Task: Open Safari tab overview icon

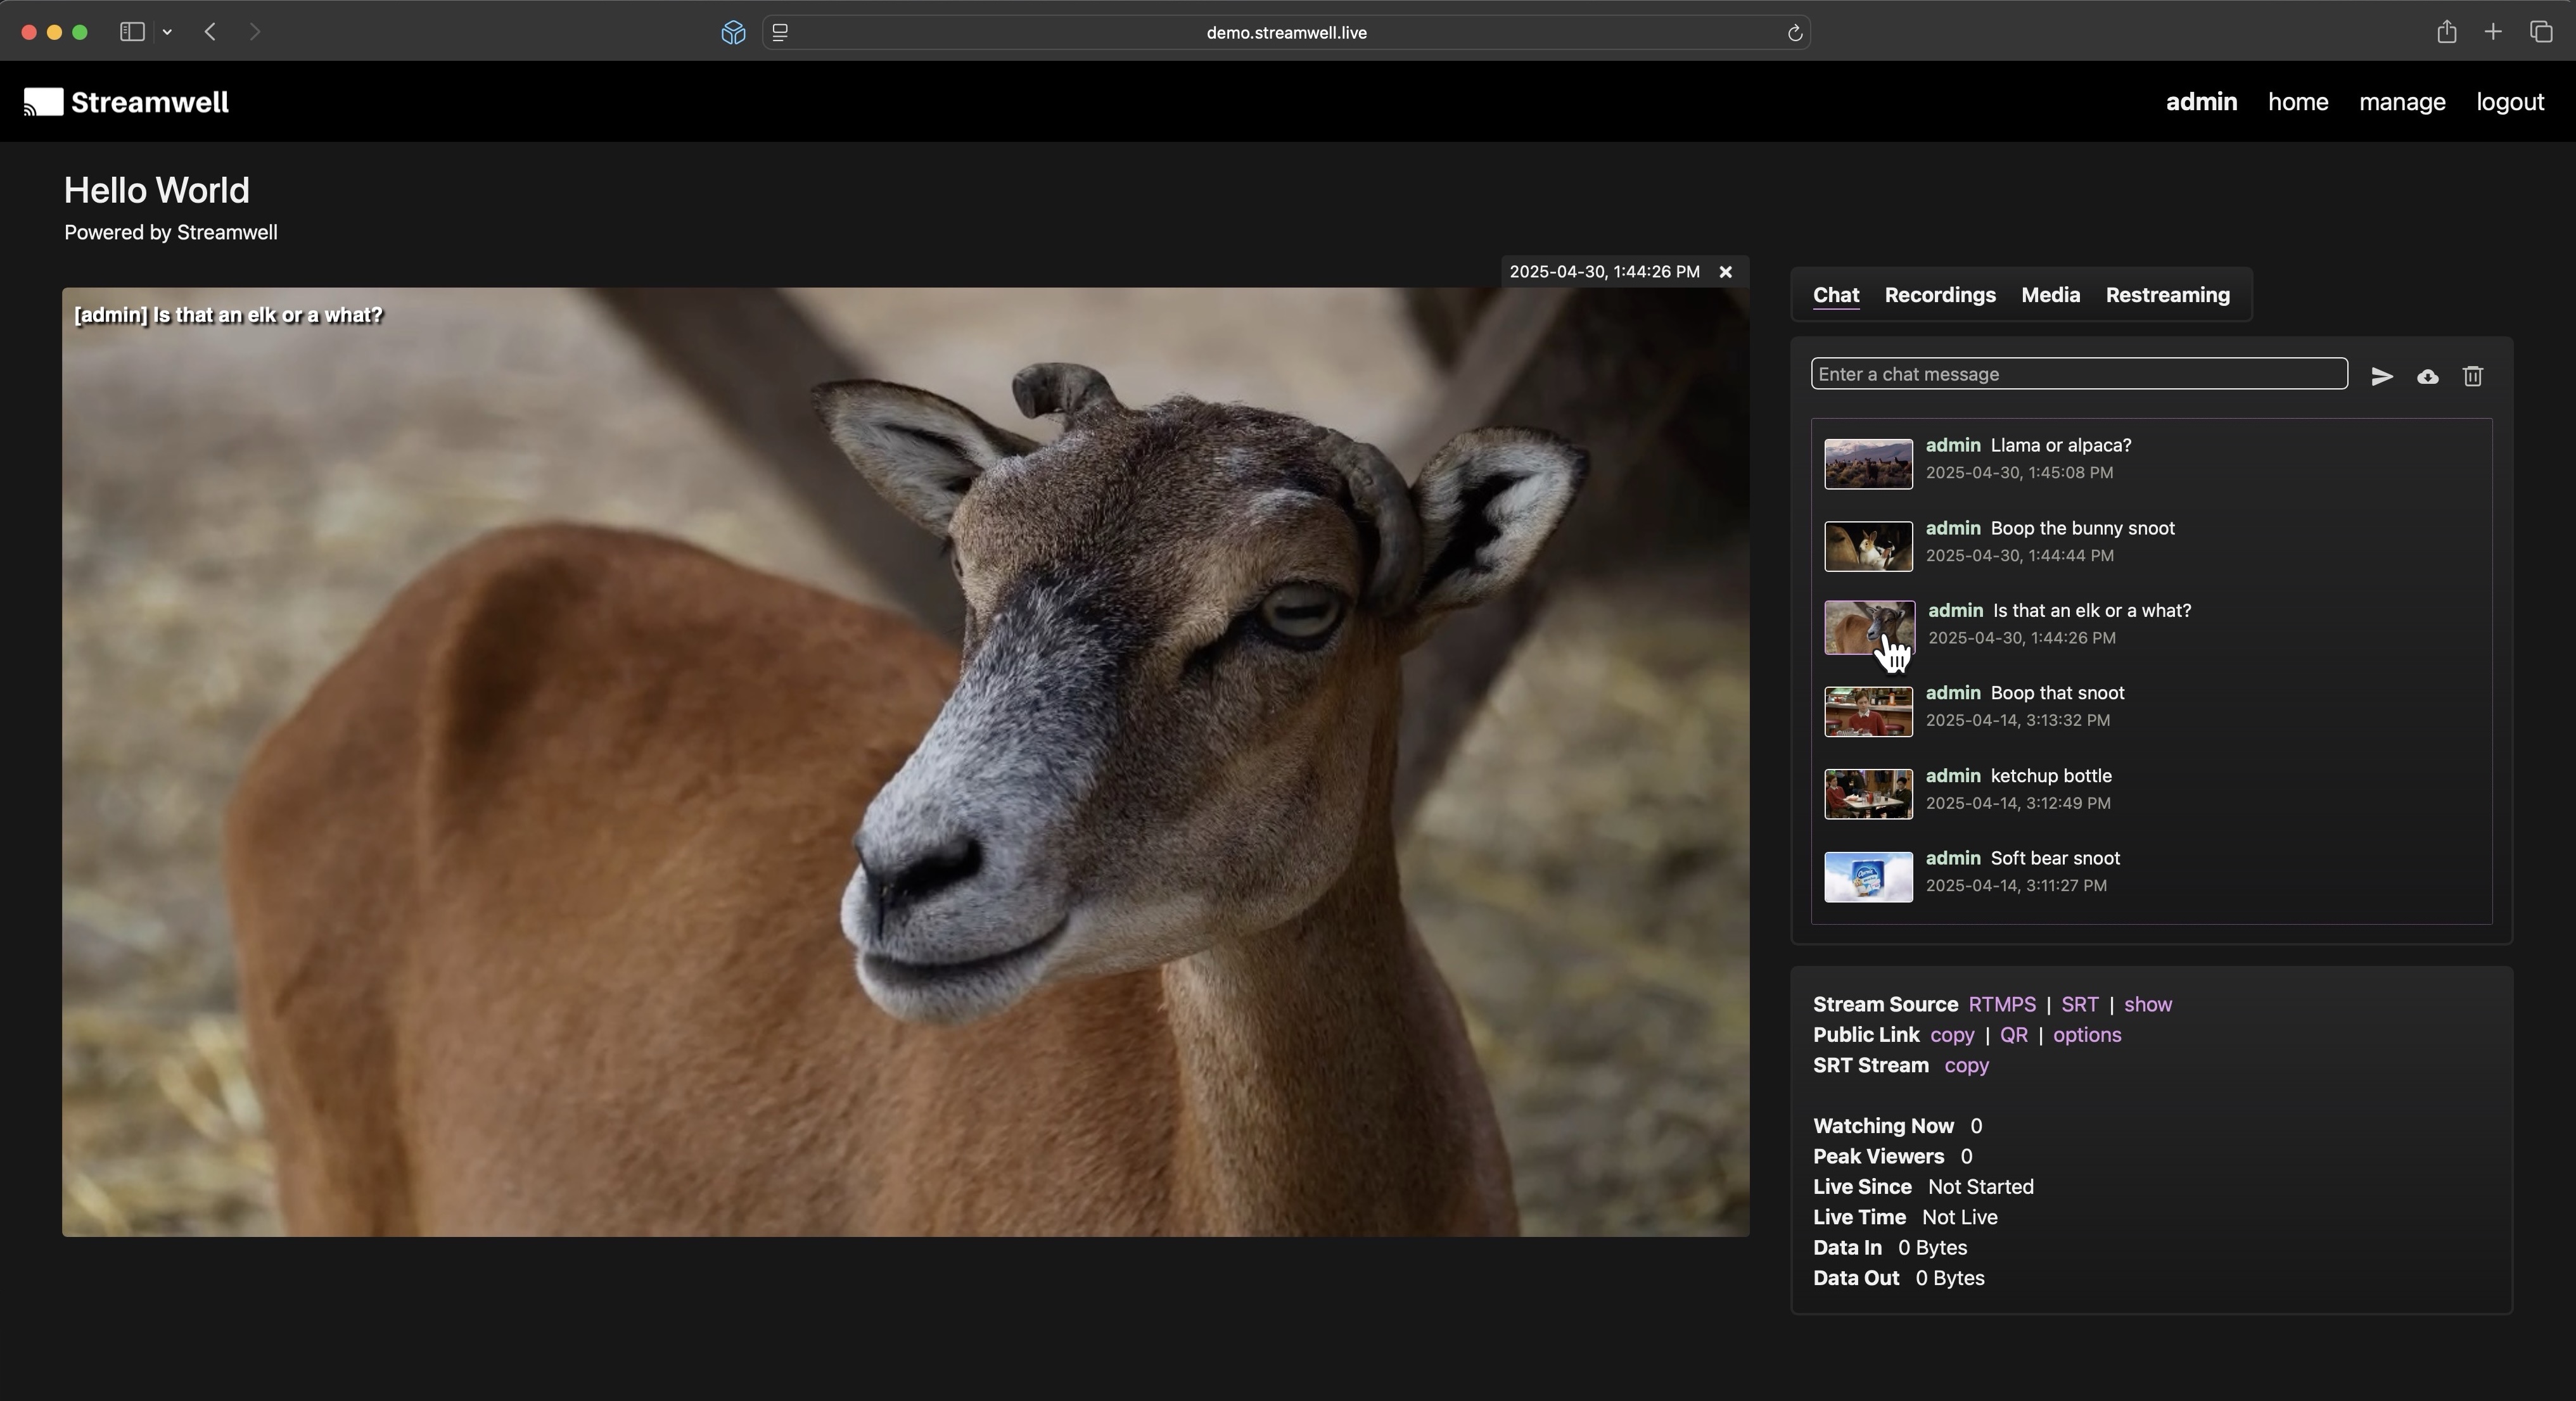Action: pyautogui.click(x=2541, y=32)
